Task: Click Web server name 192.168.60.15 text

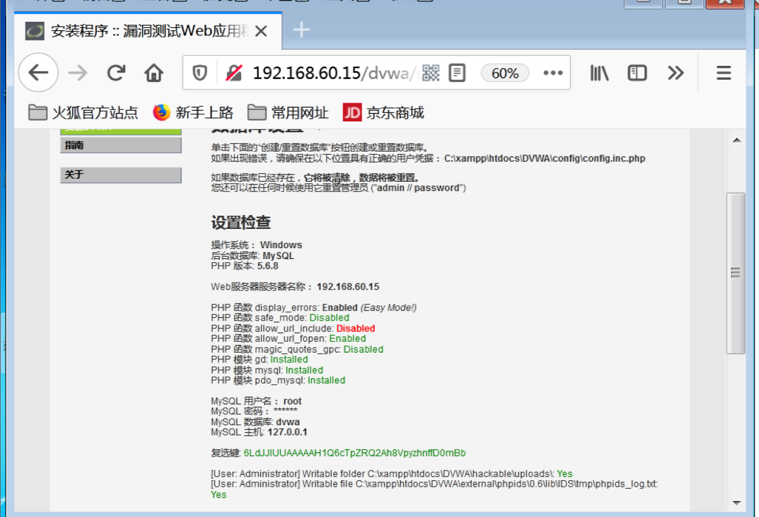Action: [x=348, y=287]
